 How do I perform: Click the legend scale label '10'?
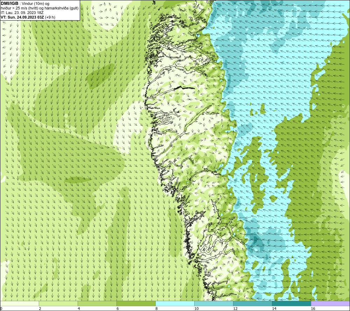(196, 309)
